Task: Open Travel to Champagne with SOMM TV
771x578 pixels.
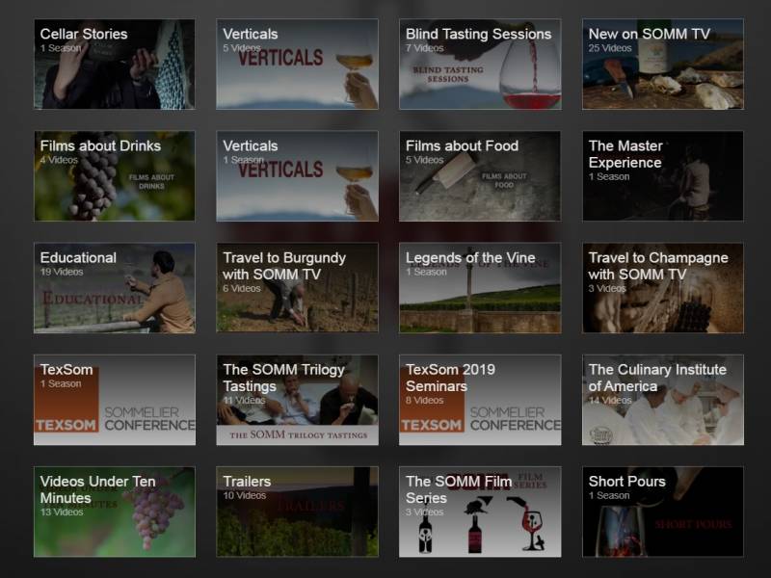Action: pyautogui.click(x=662, y=288)
